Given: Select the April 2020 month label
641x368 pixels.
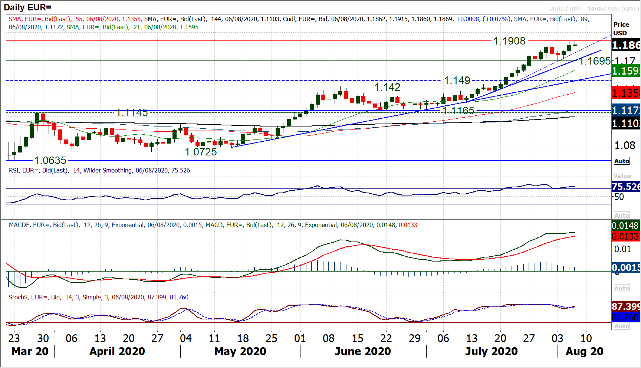Looking at the screenshot, I should 117,351.
